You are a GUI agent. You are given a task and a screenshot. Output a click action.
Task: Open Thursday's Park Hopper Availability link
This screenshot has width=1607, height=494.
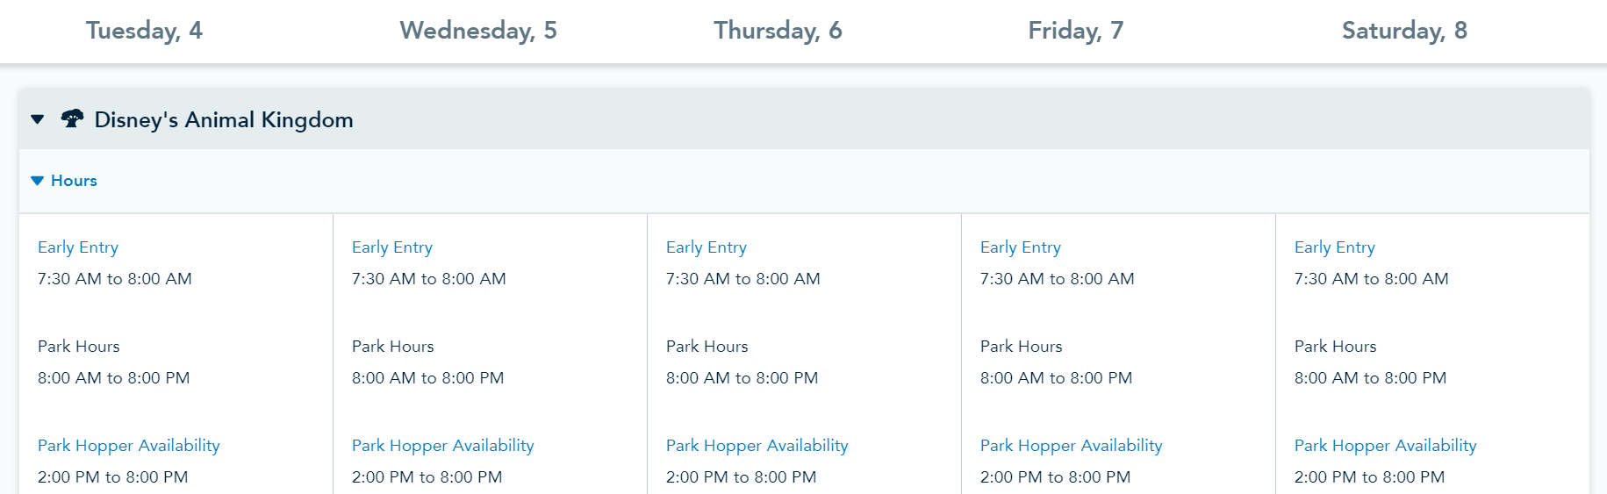coord(757,446)
